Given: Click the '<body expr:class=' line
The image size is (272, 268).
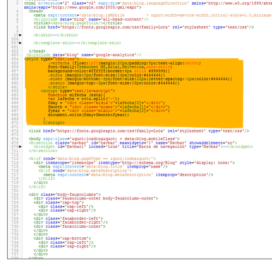Looking at the screenshot, I should coord(104,139).
